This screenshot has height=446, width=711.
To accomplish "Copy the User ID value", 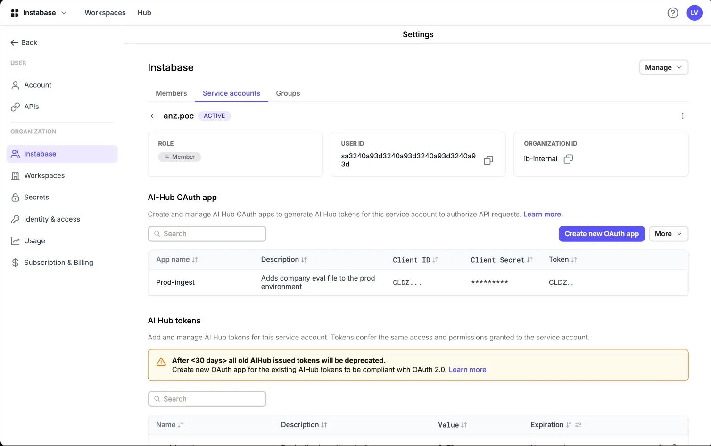I will tap(488, 160).
